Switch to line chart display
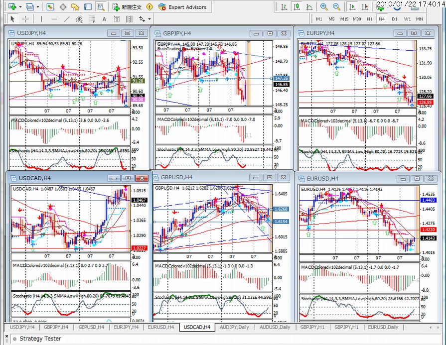Screen dimensions: 446x345 309,7
